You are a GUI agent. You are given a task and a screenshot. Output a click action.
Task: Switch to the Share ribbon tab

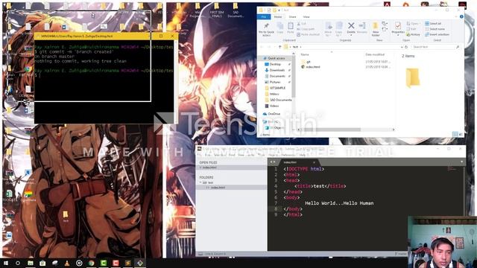coord(292,16)
